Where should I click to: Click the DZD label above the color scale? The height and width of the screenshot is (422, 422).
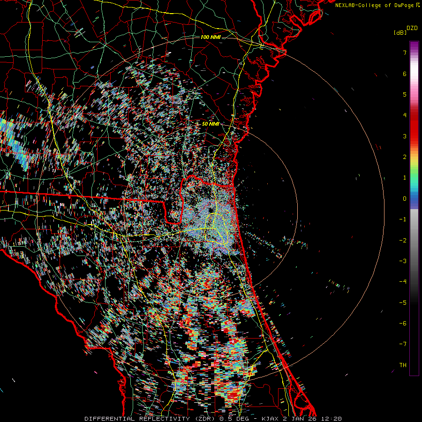(x=412, y=28)
